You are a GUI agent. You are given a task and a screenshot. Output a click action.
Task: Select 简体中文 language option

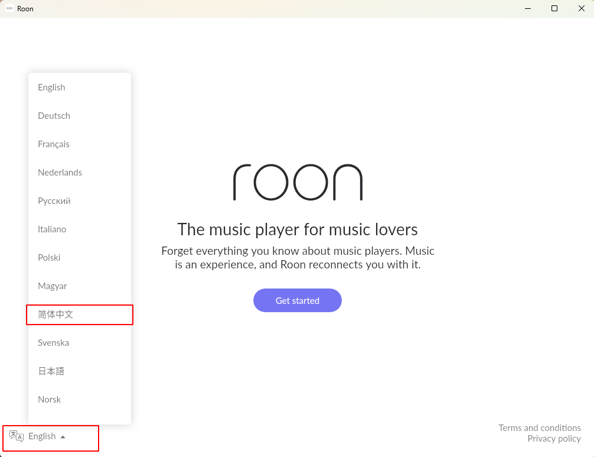pos(80,315)
